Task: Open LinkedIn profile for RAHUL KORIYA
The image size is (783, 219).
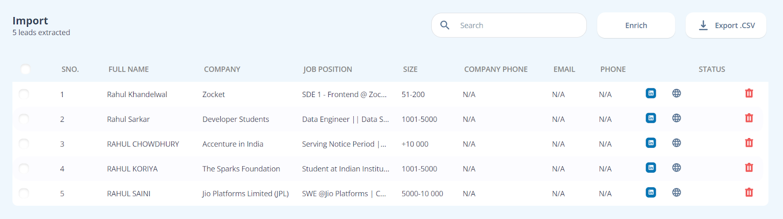Action: tap(651, 167)
